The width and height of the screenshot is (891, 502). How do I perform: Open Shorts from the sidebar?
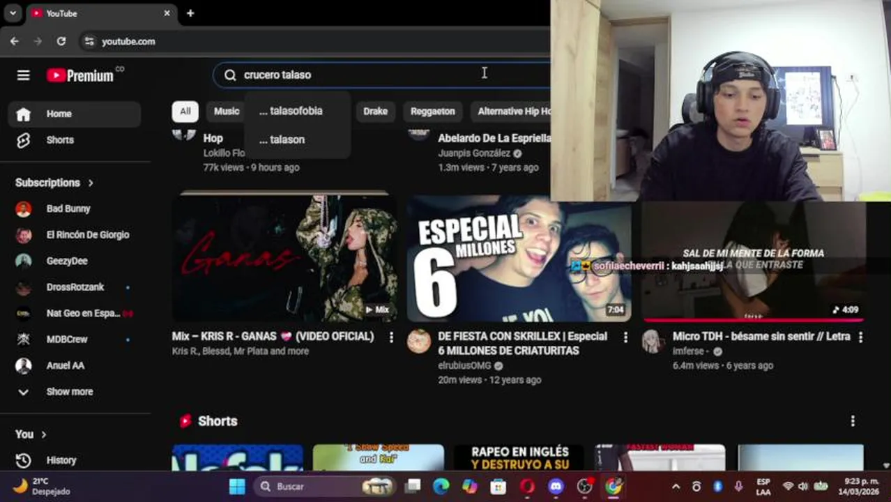pos(75,140)
